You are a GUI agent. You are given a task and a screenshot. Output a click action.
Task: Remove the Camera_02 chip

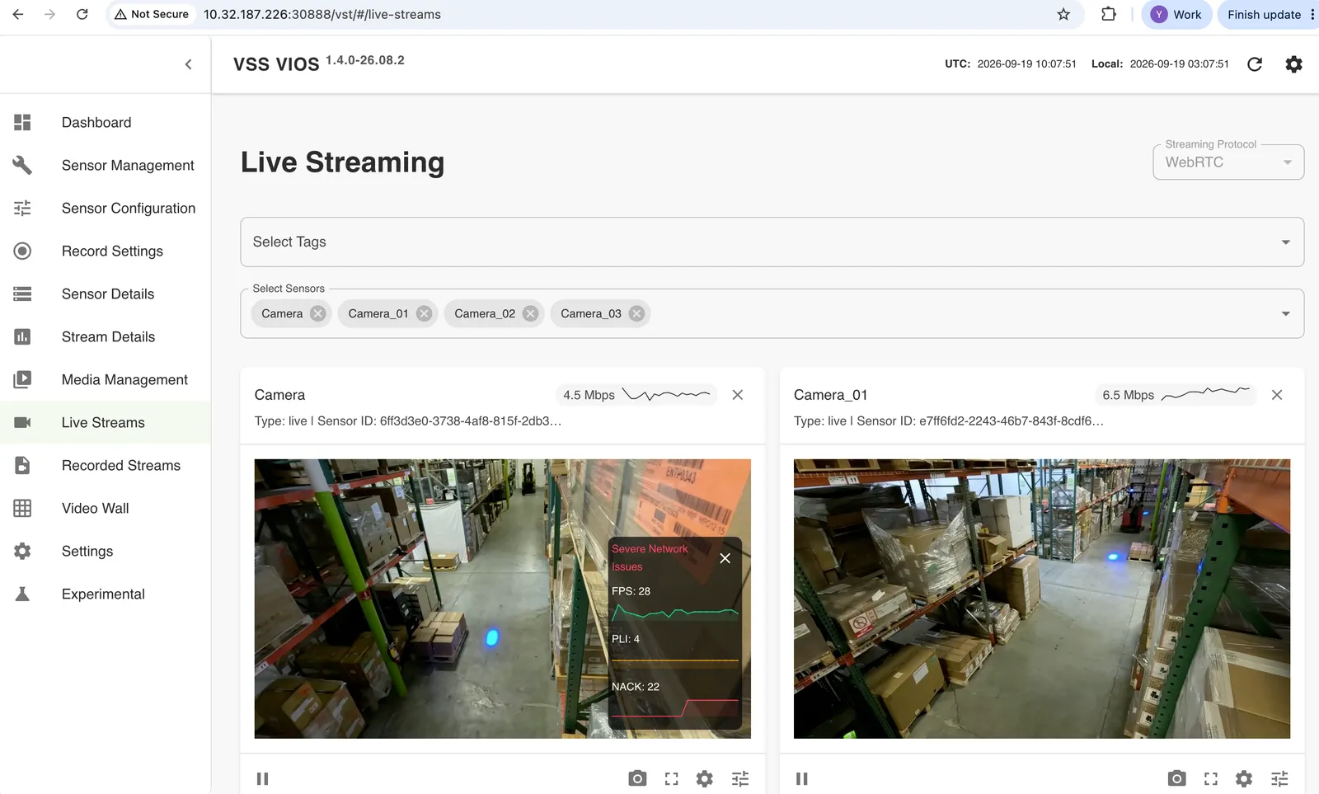click(x=530, y=313)
